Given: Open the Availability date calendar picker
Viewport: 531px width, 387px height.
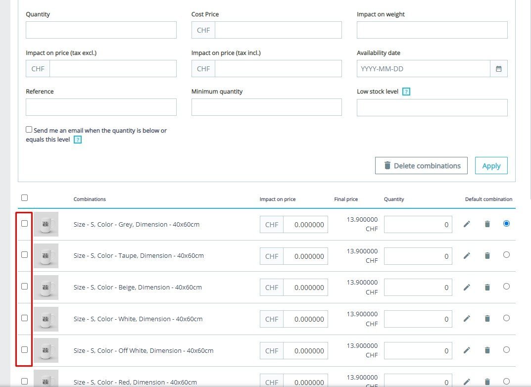Looking at the screenshot, I should tap(498, 69).
